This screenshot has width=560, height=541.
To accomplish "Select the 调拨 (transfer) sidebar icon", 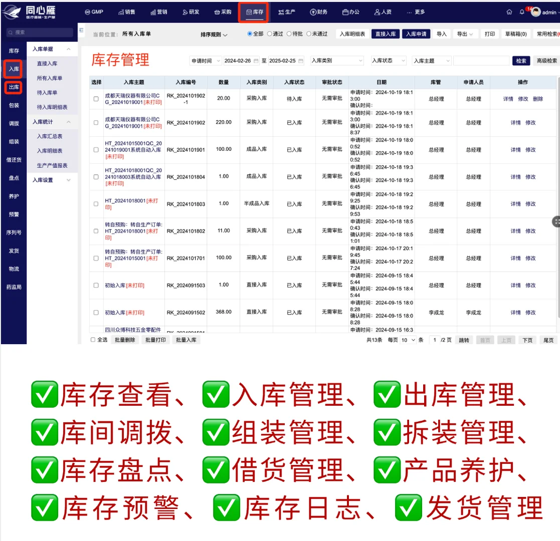I will tap(13, 123).
